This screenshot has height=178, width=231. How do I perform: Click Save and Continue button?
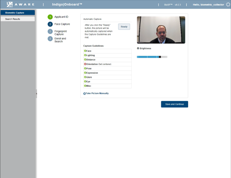[175, 104]
